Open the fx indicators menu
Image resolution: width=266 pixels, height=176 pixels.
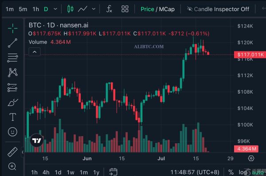point(109,9)
